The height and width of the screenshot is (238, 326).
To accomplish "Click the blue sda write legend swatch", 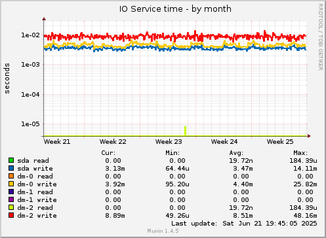I will point(11,168).
